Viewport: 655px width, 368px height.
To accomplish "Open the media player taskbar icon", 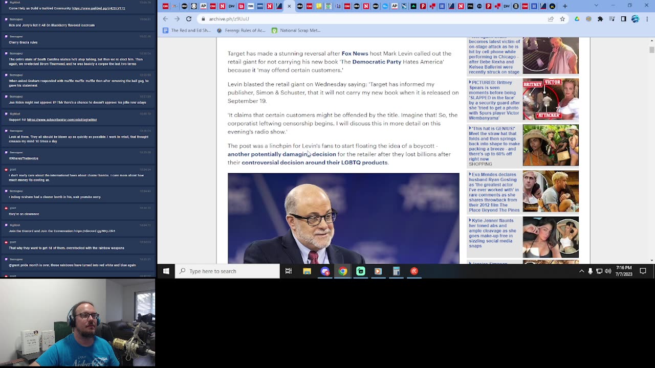I will tap(378, 271).
